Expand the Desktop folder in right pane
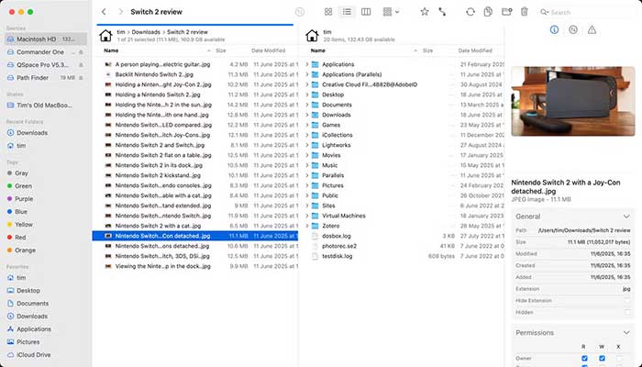 click(x=307, y=95)
